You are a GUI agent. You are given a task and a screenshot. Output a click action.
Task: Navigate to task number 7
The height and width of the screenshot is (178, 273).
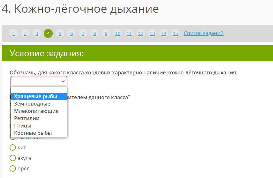point(83,33)
